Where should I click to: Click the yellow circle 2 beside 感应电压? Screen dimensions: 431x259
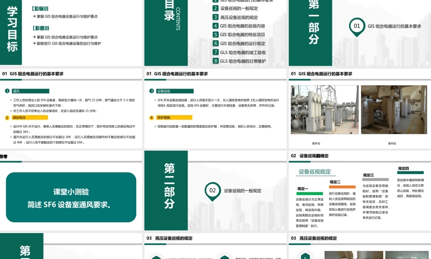tap(7, 117)
